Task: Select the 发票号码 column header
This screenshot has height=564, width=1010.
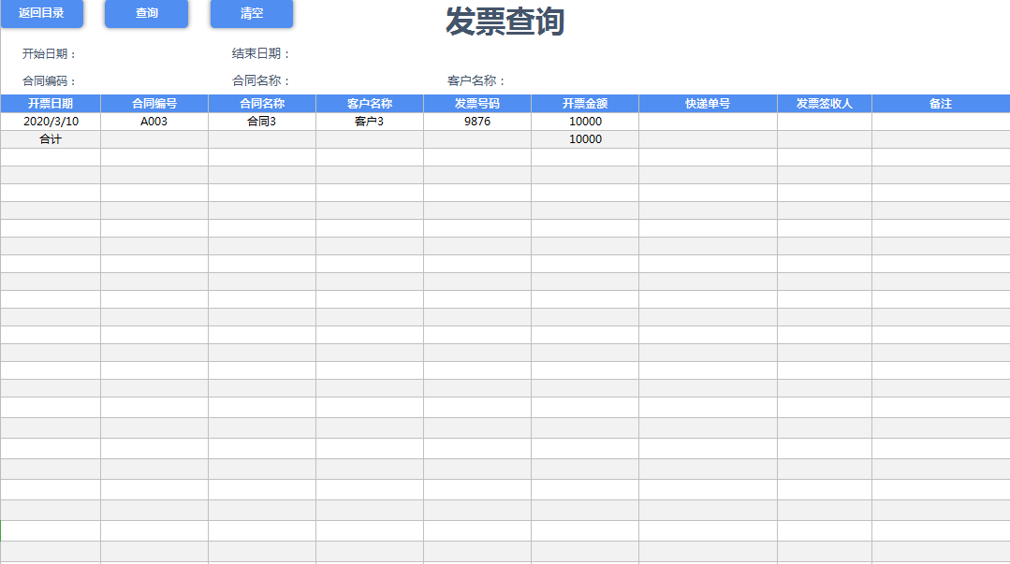Action: click(476, 103)
